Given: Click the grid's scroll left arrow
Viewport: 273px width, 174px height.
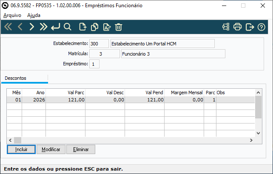Looking at the screenshot, I should tap(10, 140).
